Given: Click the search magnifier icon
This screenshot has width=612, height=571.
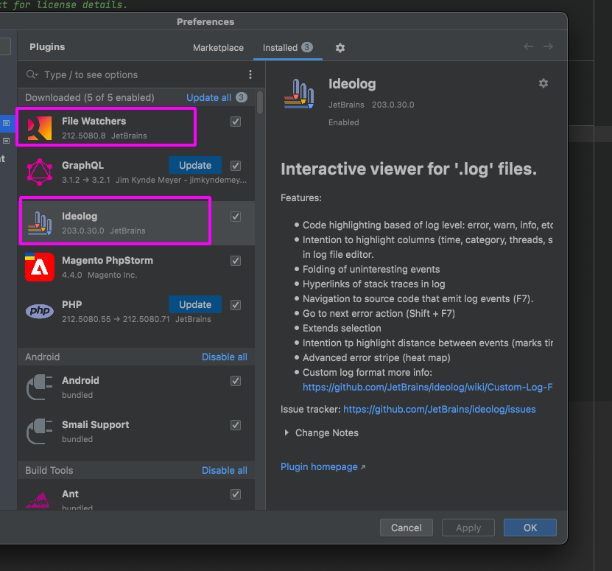Looking at the screenshot, I should 32,74.
